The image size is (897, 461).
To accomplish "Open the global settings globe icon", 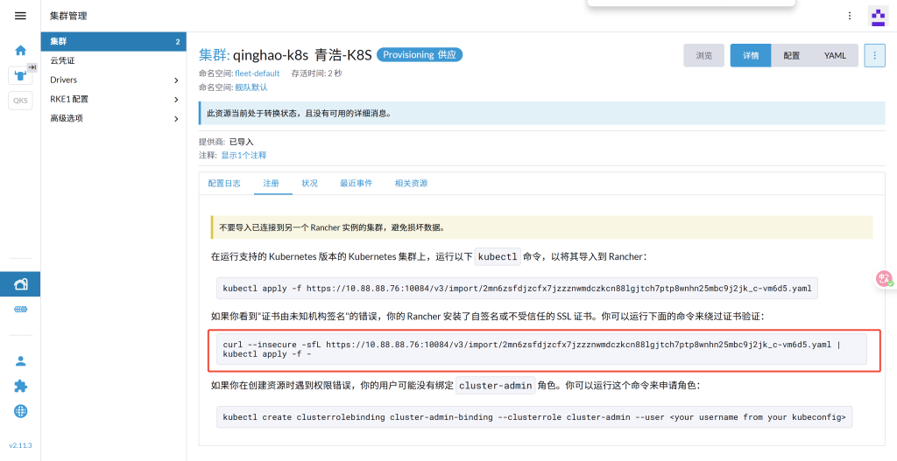I will click(20, 411).
